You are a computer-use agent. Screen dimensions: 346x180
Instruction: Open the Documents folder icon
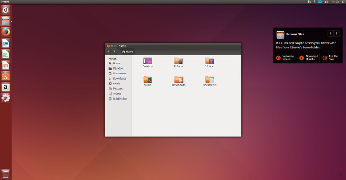click(x=210, y=80)
